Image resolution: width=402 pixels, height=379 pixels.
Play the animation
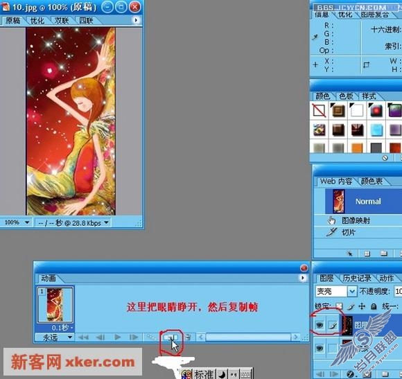coord(117,337)
